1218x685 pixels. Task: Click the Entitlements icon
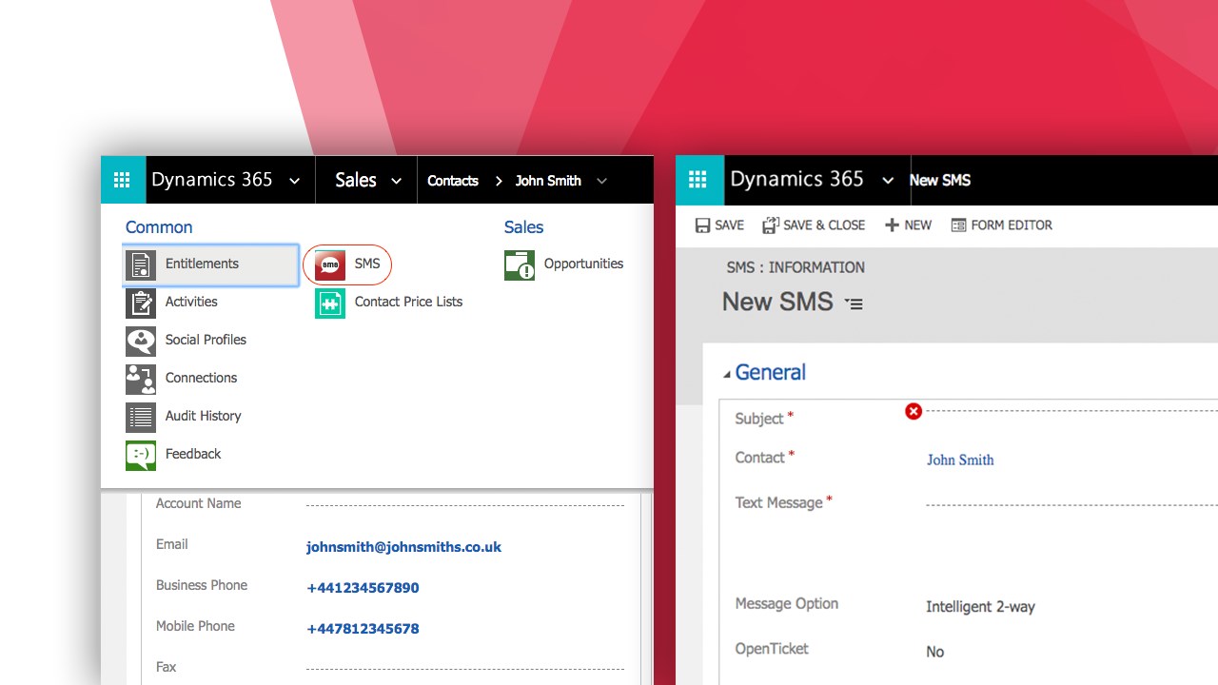(141, 264)
